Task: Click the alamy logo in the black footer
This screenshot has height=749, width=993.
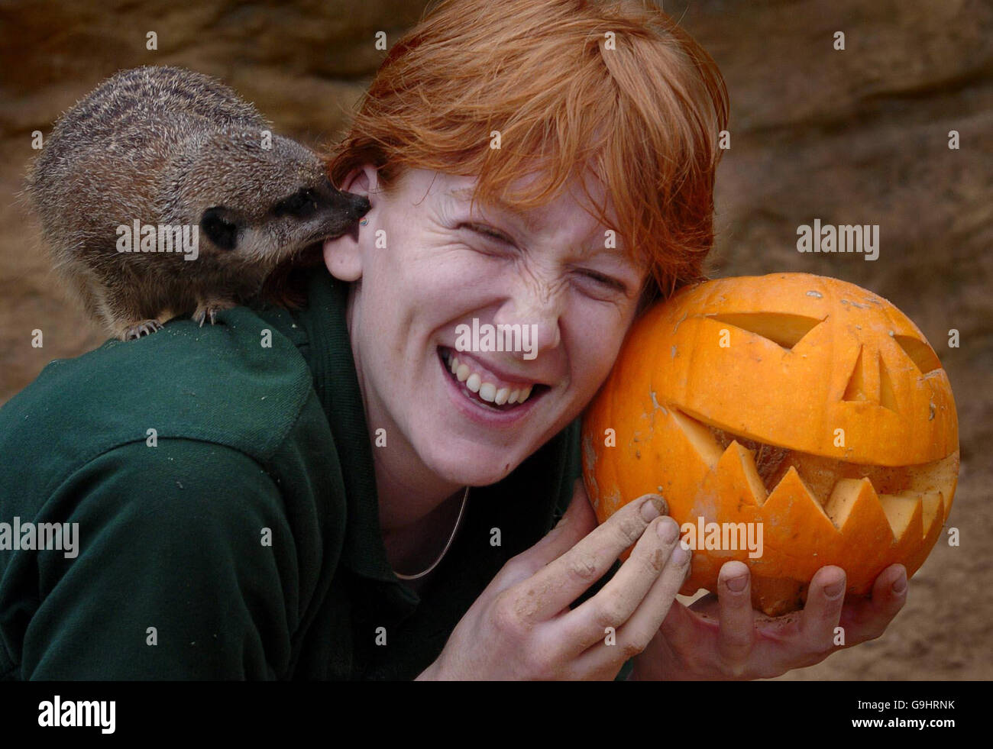Action: coord(76,715)
